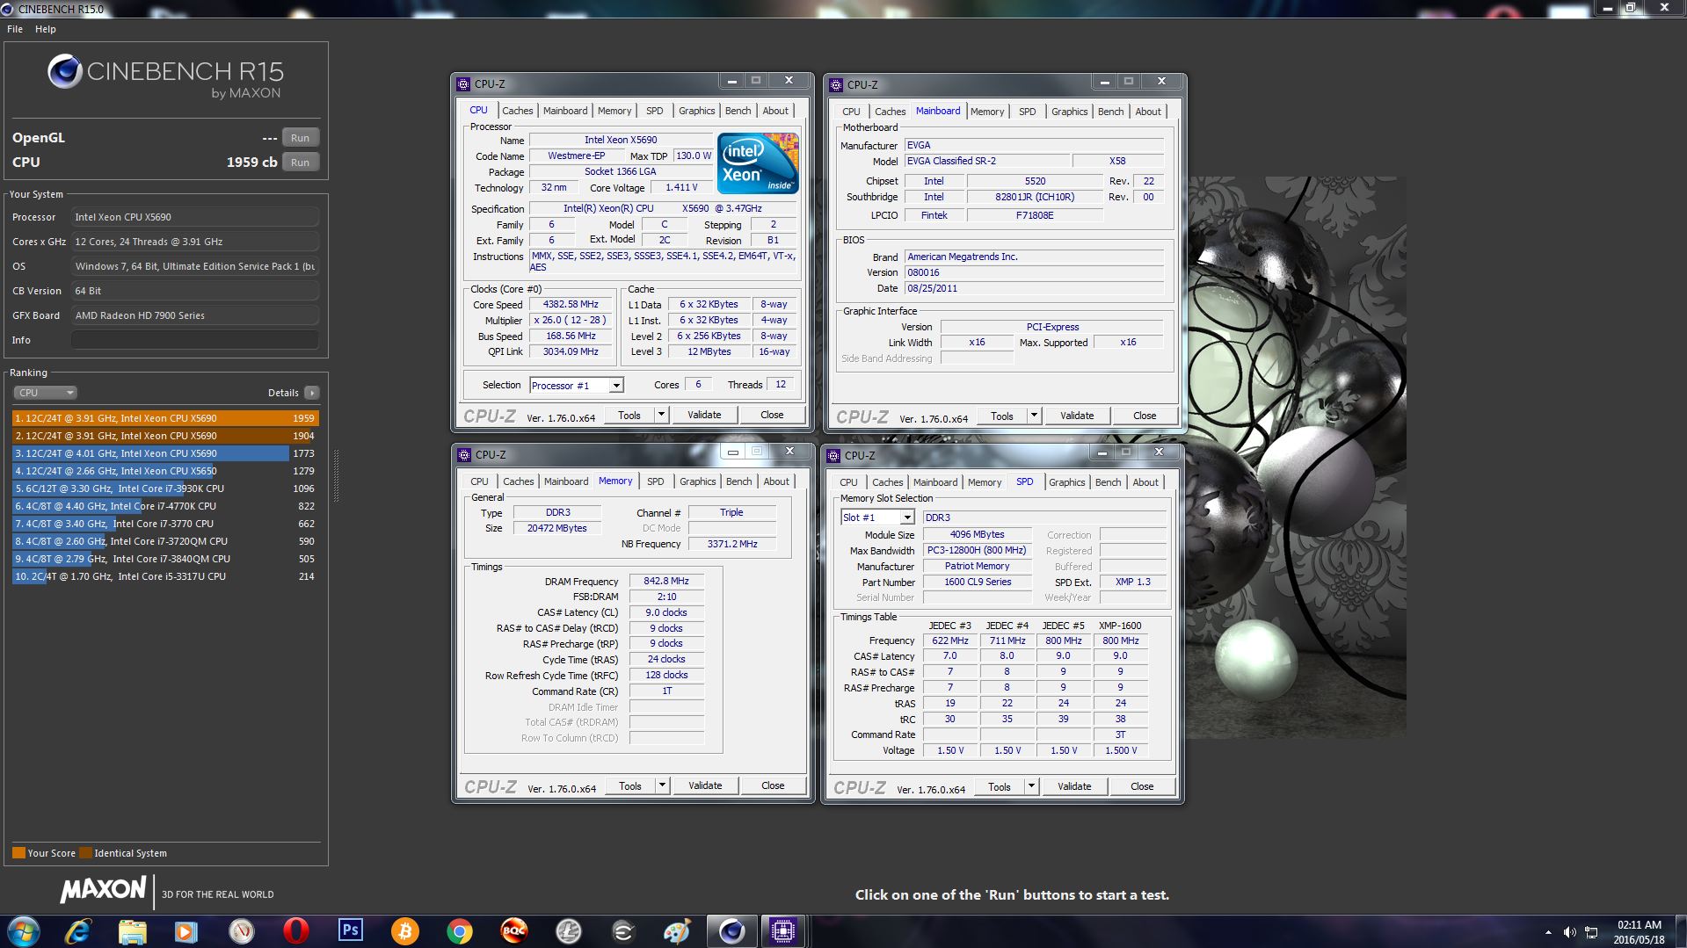Click the EVGA Classified SR-2 model field
This screenshot has height=948, width=1687.
pyautogui.click(x=987, y=161)
